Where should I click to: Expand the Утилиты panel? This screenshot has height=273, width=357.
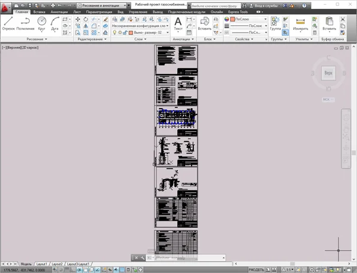point(304,39)
